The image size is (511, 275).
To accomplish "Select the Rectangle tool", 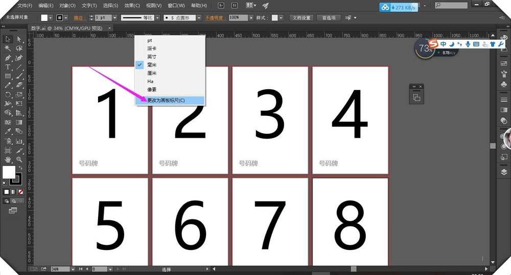I will [8, 76].
